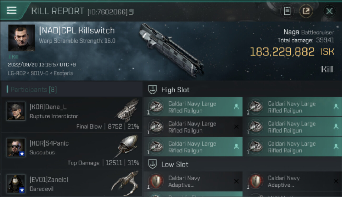Viewport: 342px width, 197px height.
Task: Toggle the dropped marker on top-right Railgun
Action: click(336, 107)
